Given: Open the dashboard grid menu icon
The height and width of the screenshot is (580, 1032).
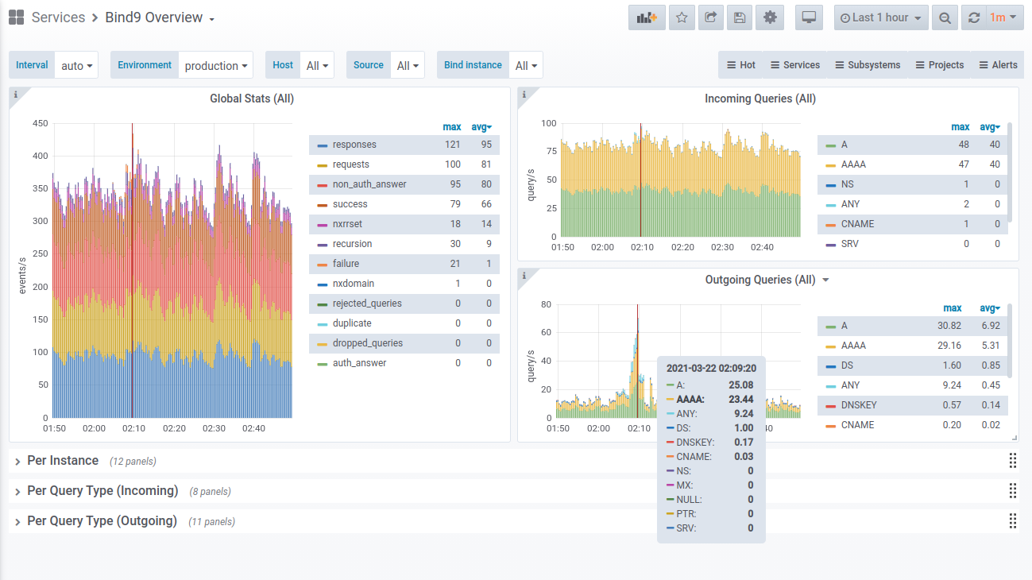Looking at the screenshot, I should (16, 17).
